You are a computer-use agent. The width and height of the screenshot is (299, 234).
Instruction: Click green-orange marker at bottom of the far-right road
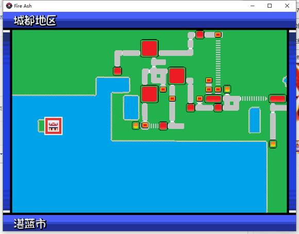click(x=273, y=144)
